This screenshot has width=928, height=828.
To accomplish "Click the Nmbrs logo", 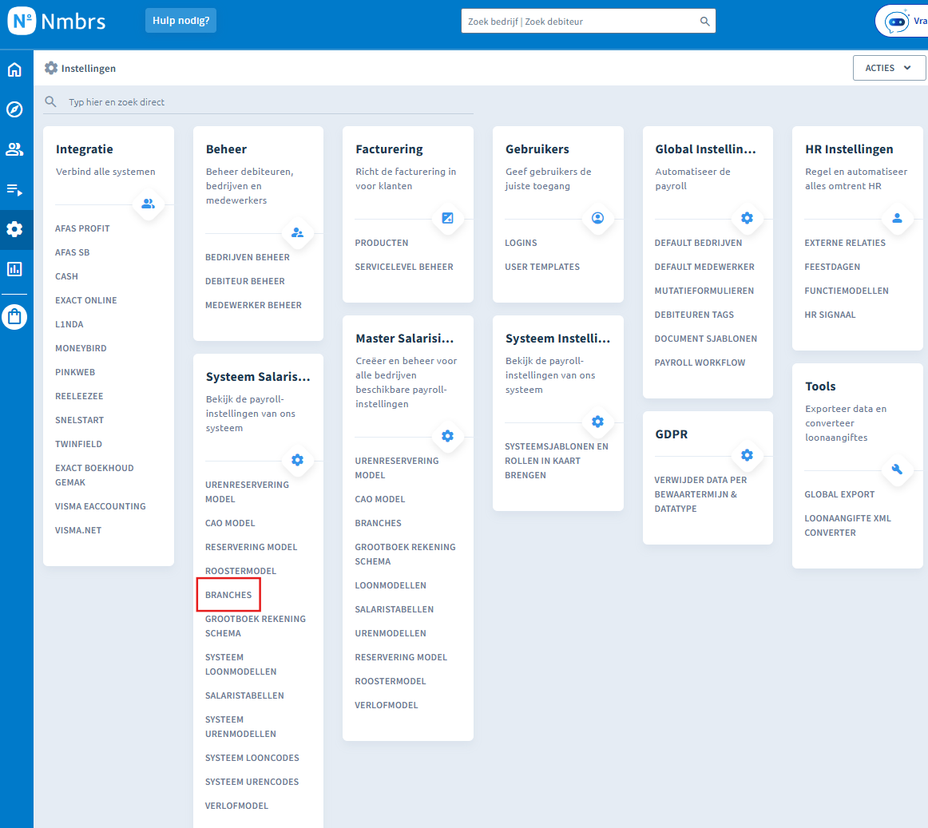I will pos(57,22).
